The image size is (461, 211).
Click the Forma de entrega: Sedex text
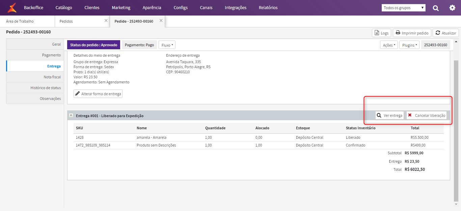(x=94, y=67)
